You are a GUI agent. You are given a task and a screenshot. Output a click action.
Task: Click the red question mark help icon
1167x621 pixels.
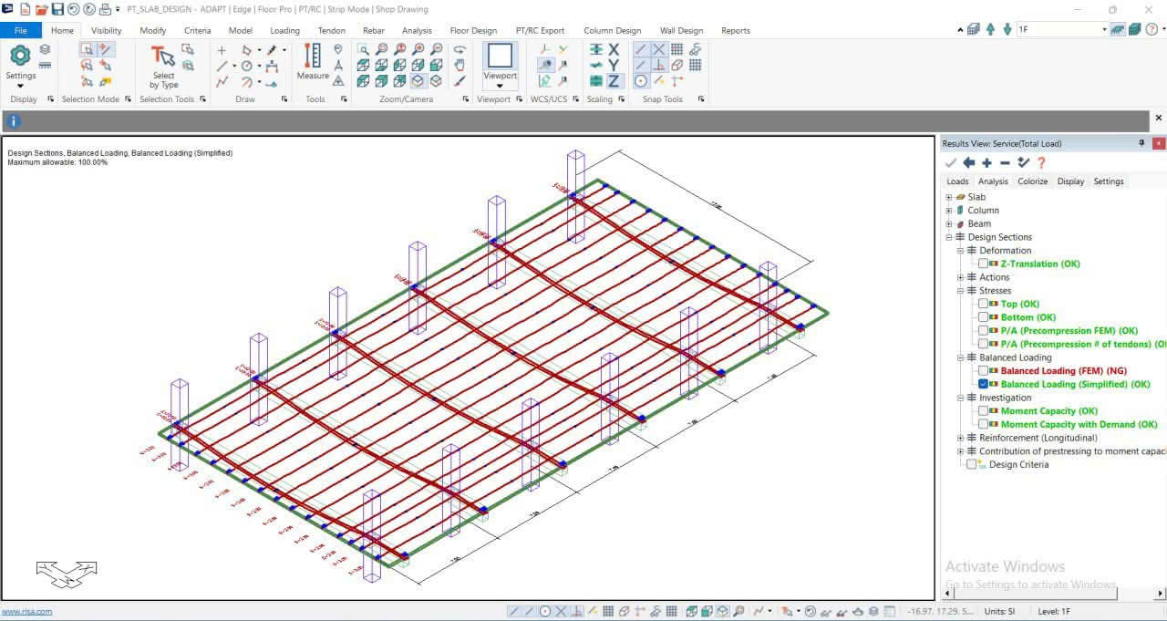(x=1041, y=162)
